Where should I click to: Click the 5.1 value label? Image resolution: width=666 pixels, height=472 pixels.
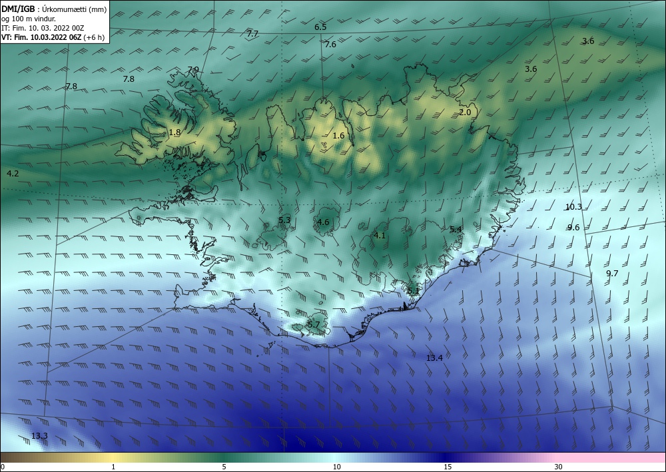[x=414, y=291]
